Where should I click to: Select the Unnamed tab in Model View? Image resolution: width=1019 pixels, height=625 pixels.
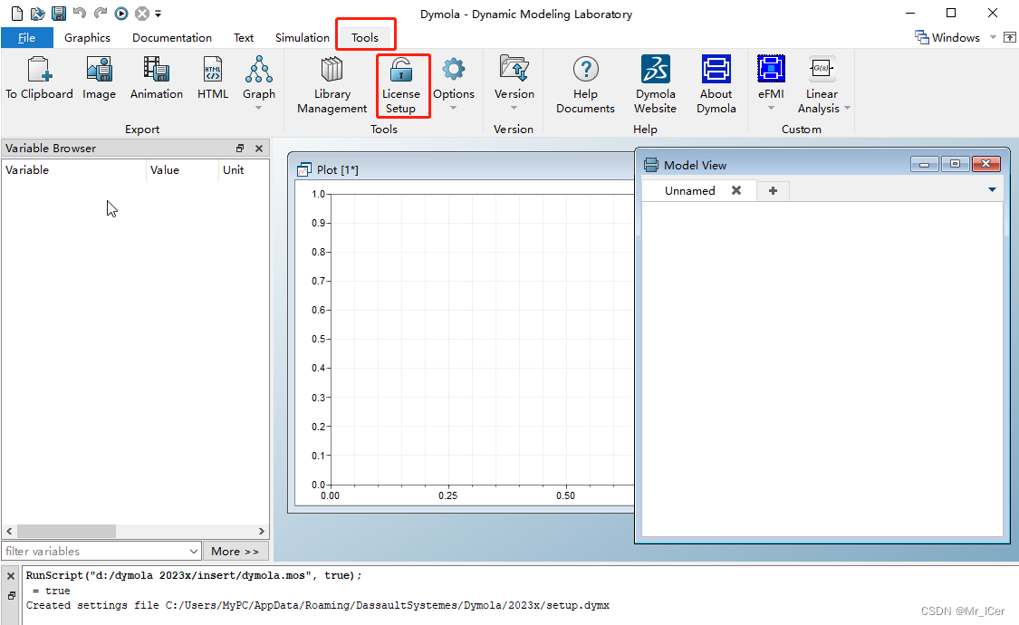pyautogui.click(x=689, y=191)
